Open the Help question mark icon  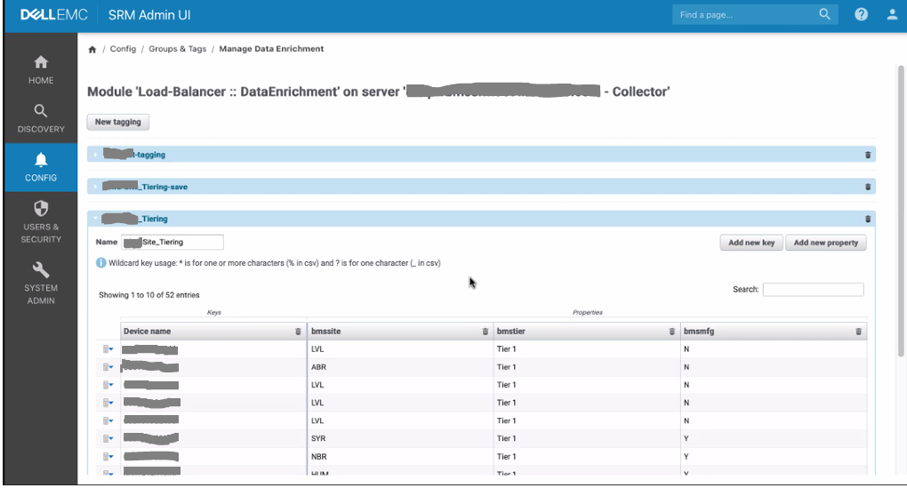(861, 15)
